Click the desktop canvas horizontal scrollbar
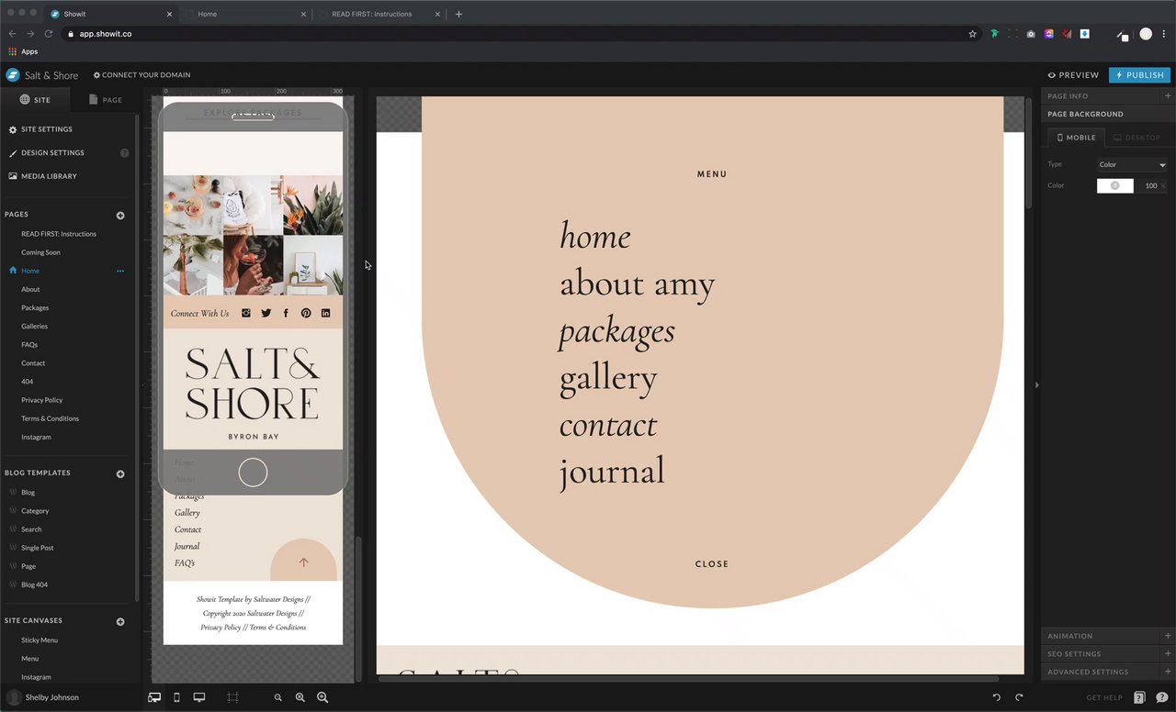Screen dimensions: 1176x712 click(x=688, y=679)
